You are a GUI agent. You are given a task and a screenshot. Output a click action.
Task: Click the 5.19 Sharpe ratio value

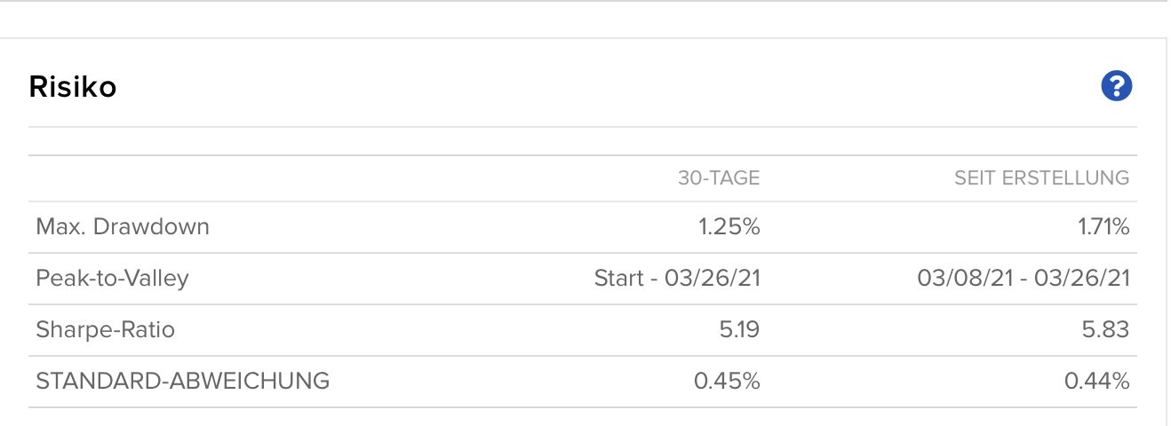pos(739,330)
